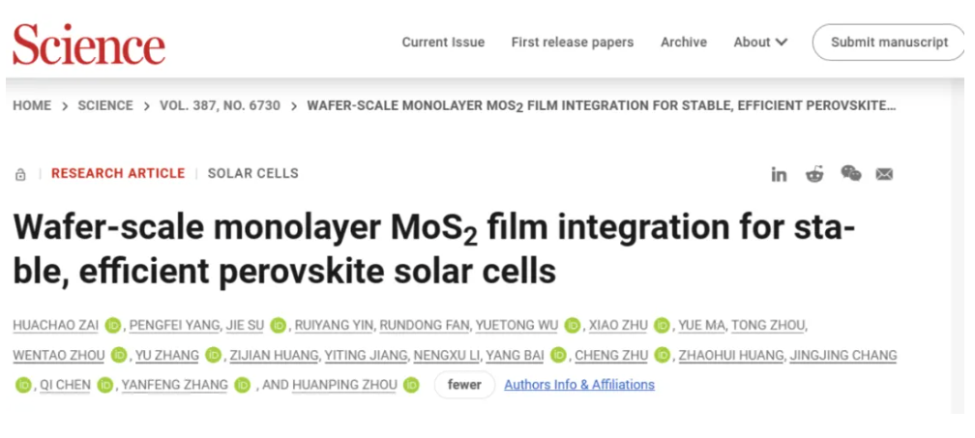Open Vol. 387, No. 6730 breadcrumb
This screenshot has height=438, width=975.
click(221, 105)
